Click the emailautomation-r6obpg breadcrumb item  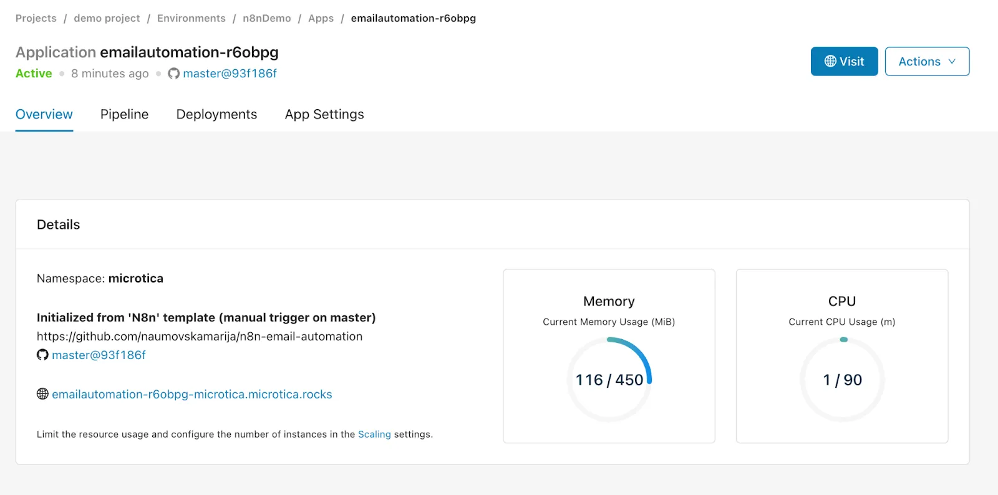[414, 18]
